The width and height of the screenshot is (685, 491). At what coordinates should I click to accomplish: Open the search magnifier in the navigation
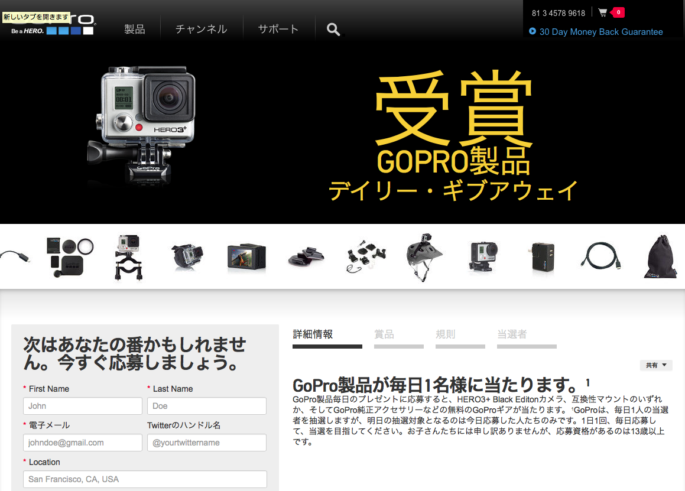pos(333,30)
